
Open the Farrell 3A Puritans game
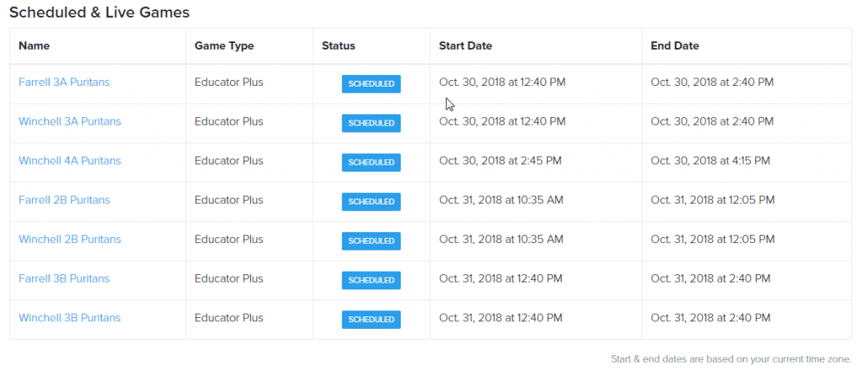click(64, 82)
